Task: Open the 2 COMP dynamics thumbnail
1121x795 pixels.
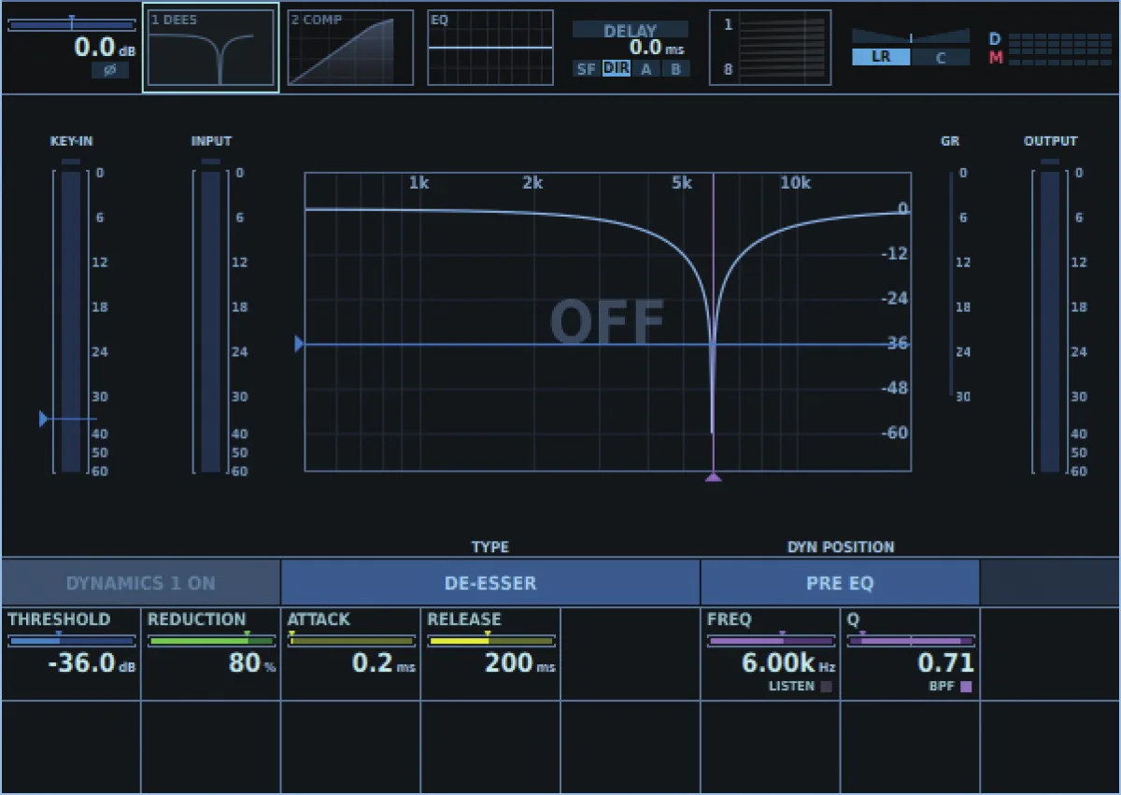Action: 350,48
